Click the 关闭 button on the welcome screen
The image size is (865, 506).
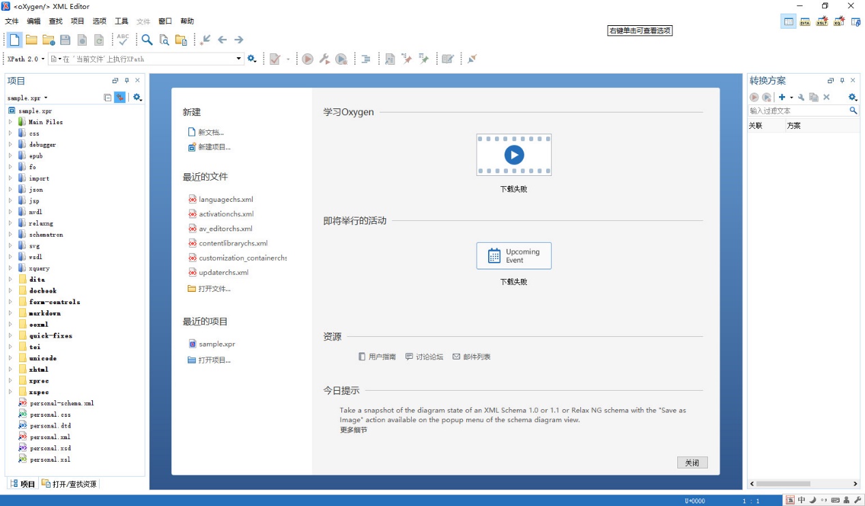(692, 463)
